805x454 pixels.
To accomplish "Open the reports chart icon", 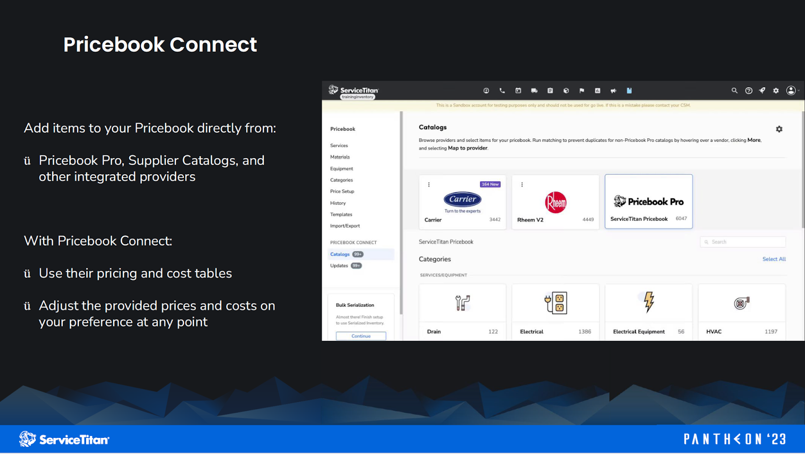I will coord(597,91).
